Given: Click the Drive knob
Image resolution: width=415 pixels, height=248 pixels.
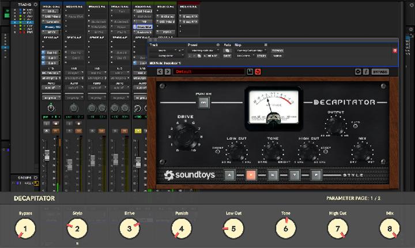Looking at the screenshot, I should (185, 136).
